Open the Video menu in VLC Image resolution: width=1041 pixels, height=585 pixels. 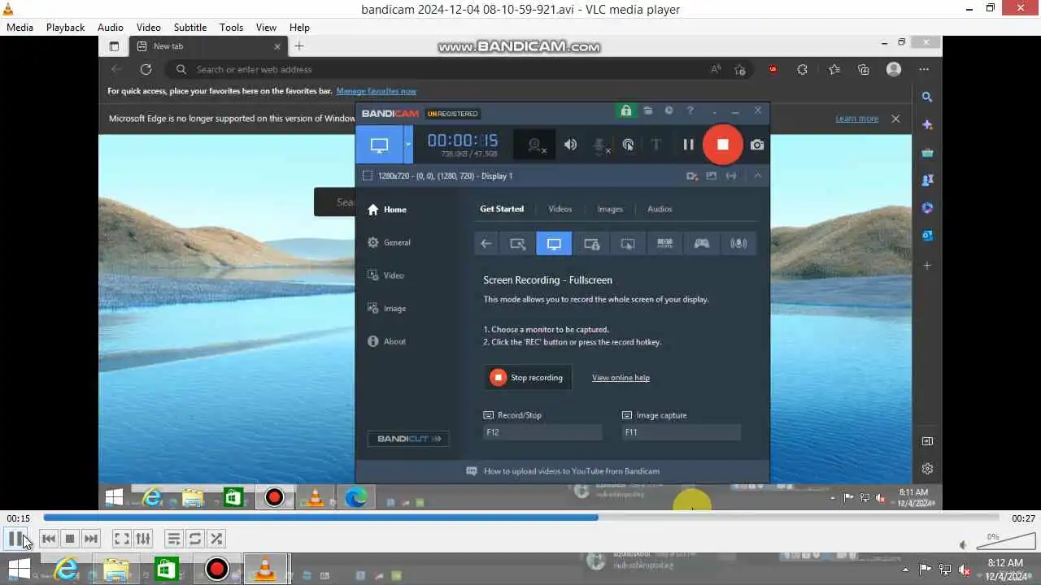pyautogui.click(x=148, y=27)
